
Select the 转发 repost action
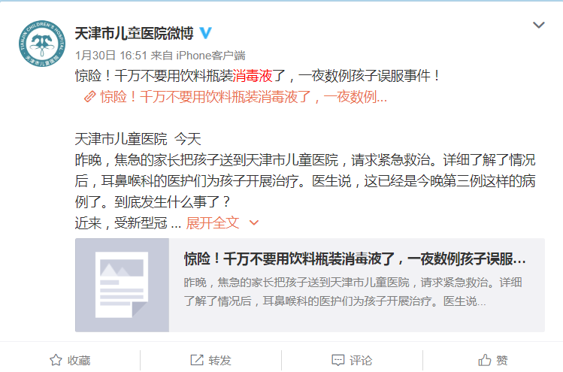coord(219,360)
